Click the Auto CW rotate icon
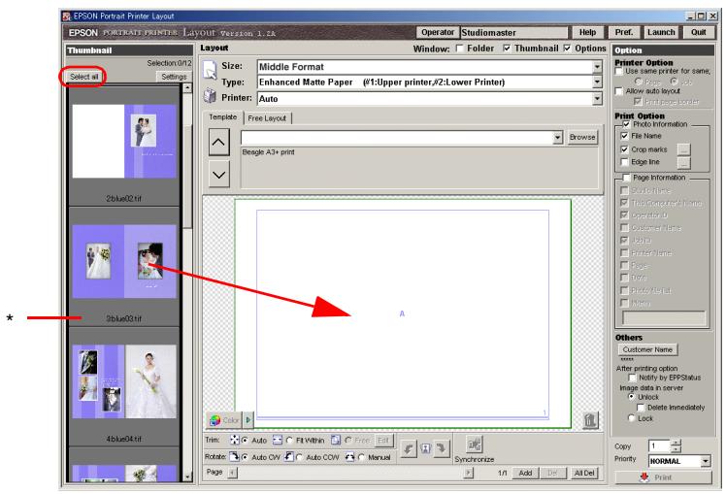The height and width of the screenshot is (494, 726). pyautogui.click(x=234, y=456)
